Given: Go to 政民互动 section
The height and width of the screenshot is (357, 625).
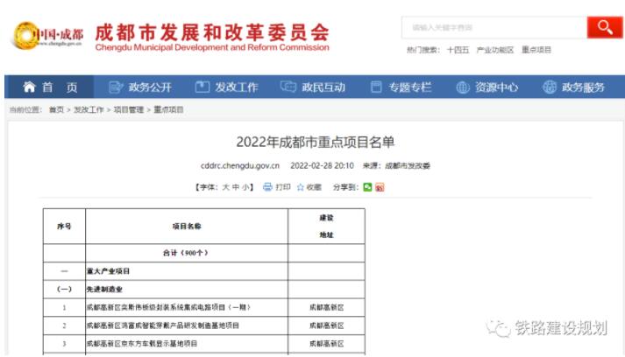Looking at the screenshot, I should coord(313,87).
